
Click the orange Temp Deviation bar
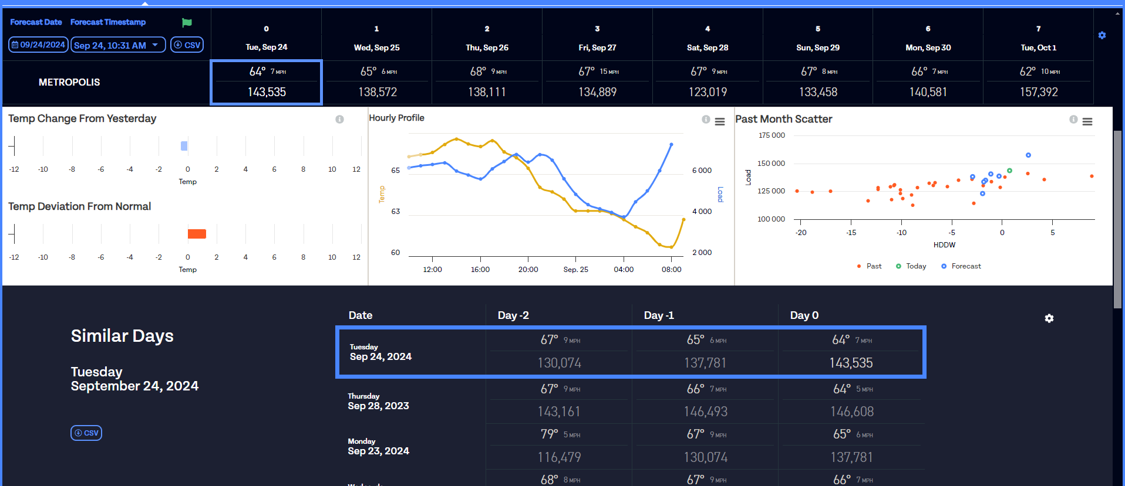tap(197, 234)
